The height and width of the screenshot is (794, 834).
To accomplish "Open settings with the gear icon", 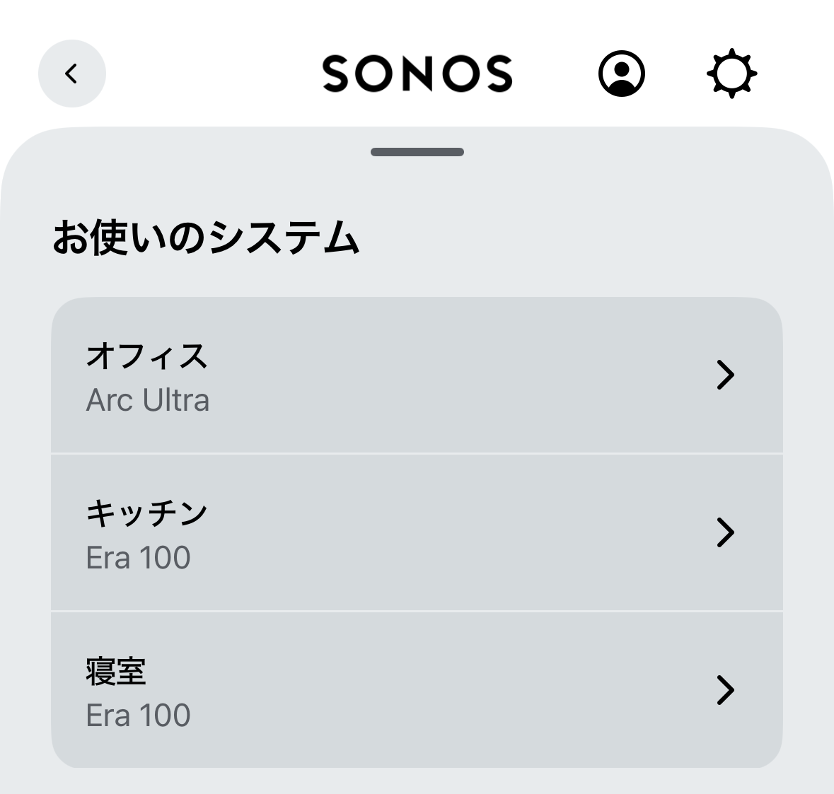I will [x=731, y=74].
